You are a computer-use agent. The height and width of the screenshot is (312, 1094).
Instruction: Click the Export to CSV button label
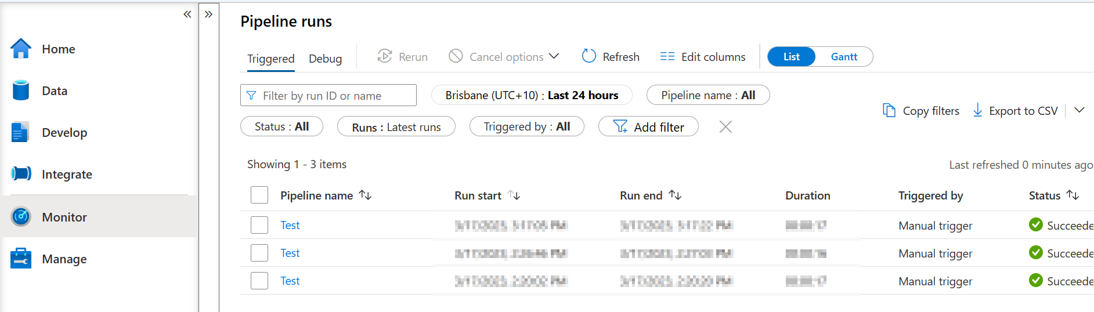tap(1023, 111)
